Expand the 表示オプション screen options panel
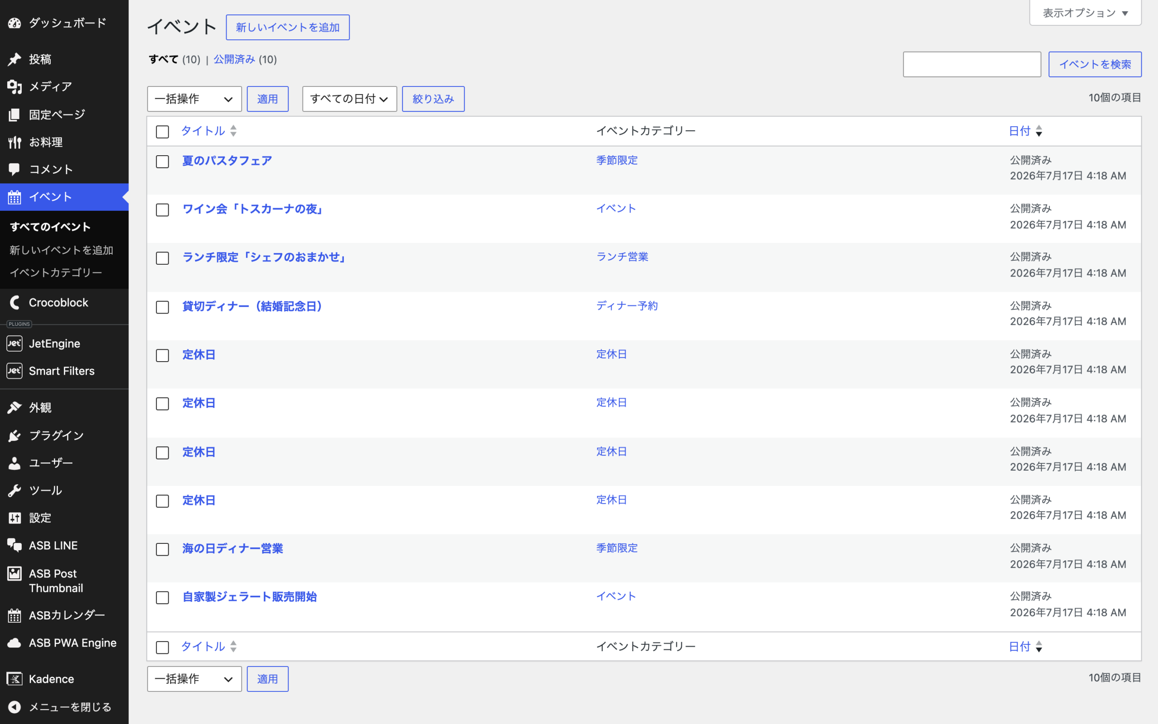The width and height of the screenshot is (1158, 724). (1085, 13)
